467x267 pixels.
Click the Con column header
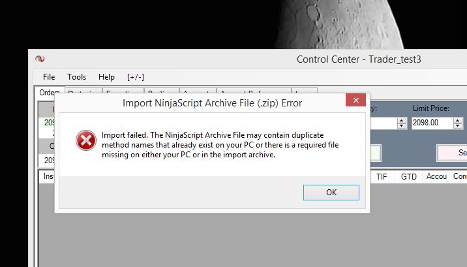pyautogui.click(x=459, y=177)
